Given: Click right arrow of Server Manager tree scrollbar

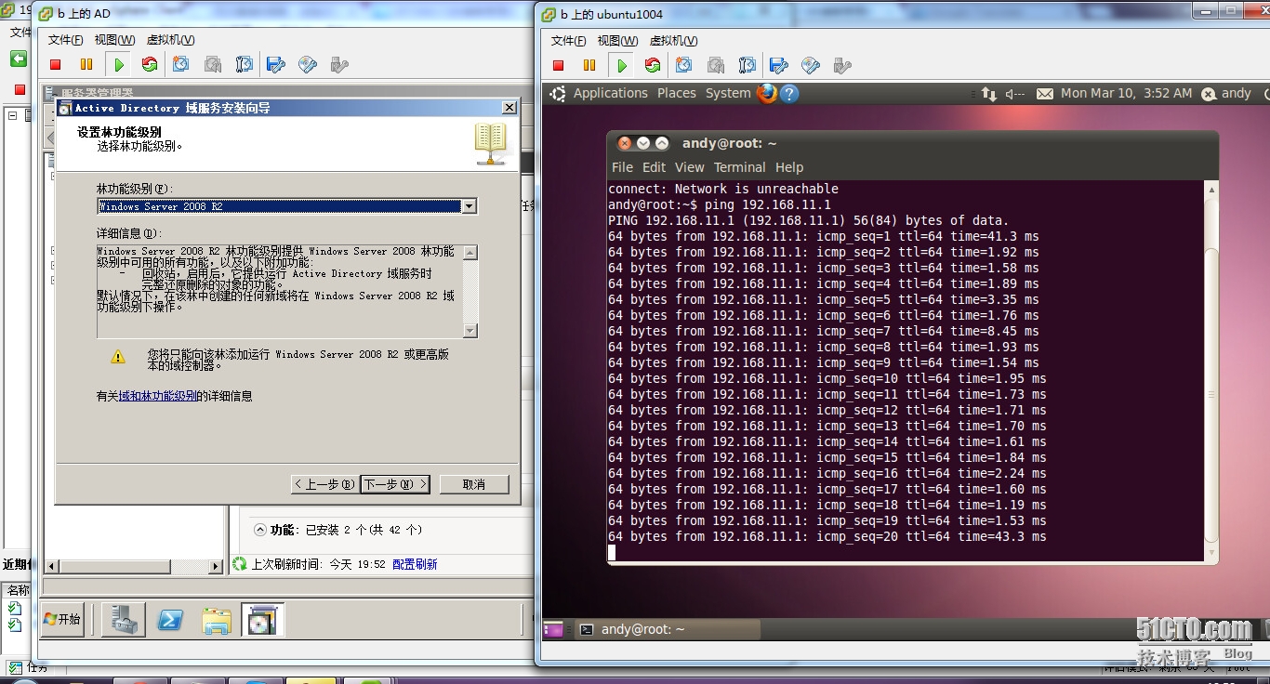Looking at the screenshot, I should [216, 565].
